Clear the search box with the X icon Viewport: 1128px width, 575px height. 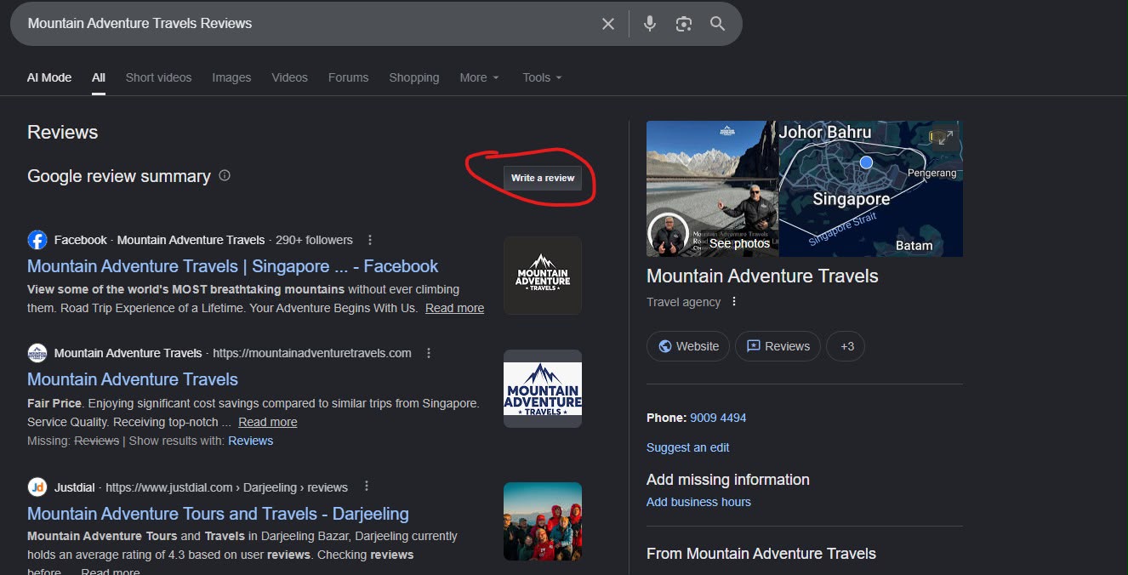[x=608, y=24]
